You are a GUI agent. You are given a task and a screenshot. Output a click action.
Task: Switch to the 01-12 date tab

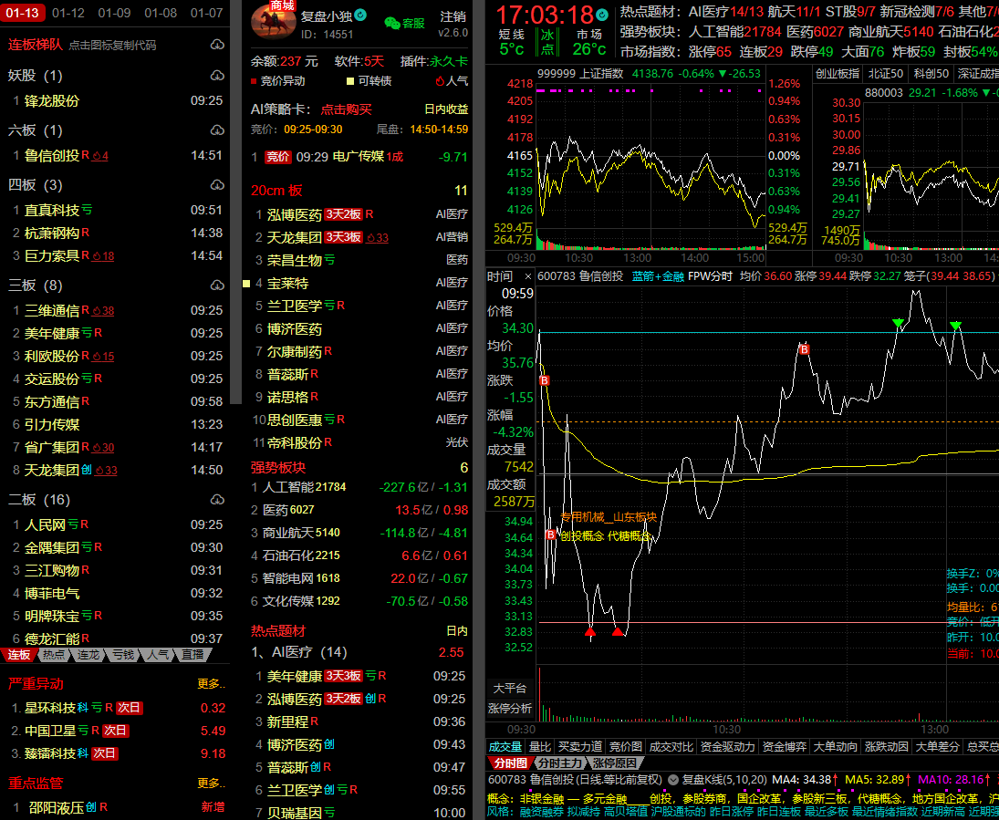(x=68, y=13)
